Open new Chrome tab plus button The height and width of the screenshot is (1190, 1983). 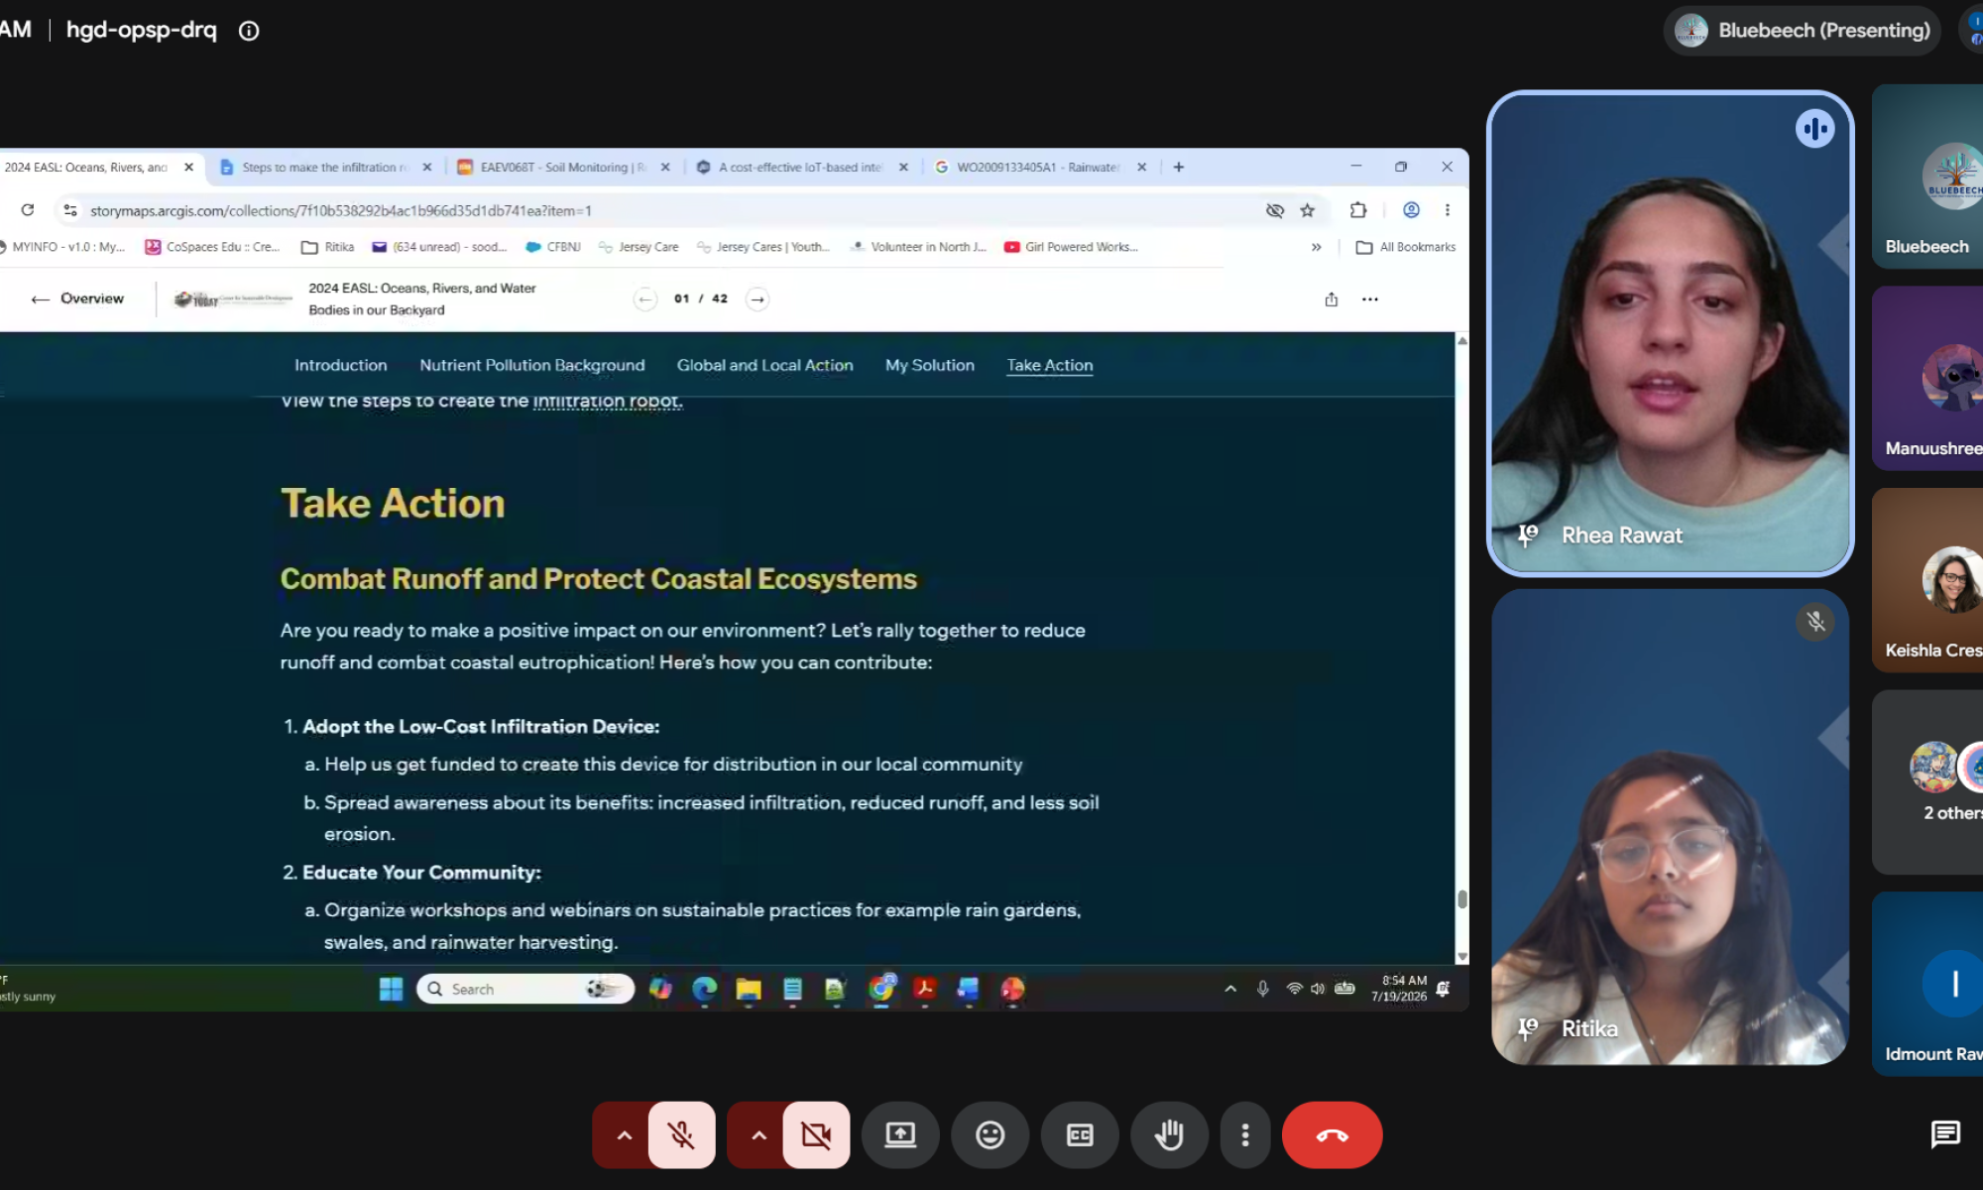(x=1178, y=168)
